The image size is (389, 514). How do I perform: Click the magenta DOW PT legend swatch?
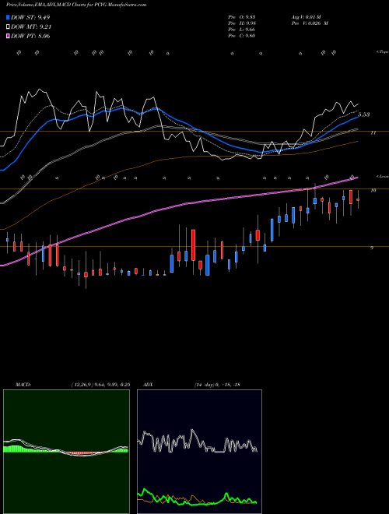tap(9, 37)
